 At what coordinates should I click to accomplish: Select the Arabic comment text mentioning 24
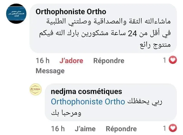(105, 33)
